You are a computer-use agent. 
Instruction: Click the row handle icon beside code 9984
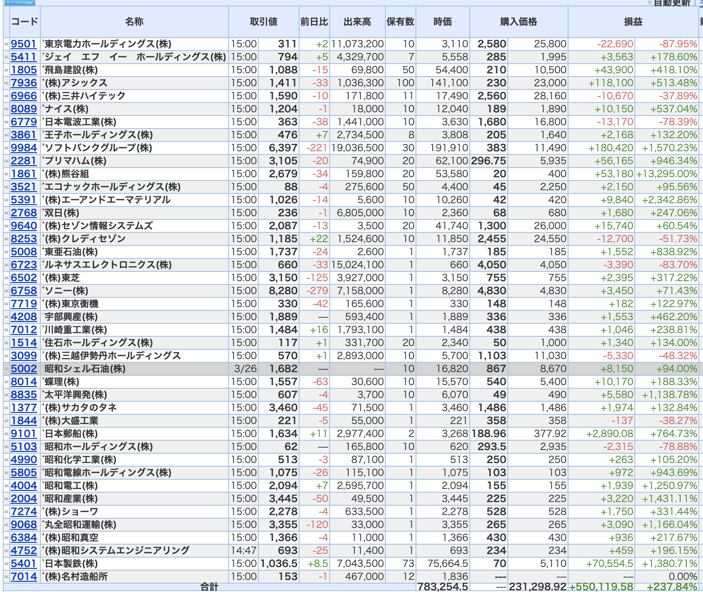click(x=6, y=148)
